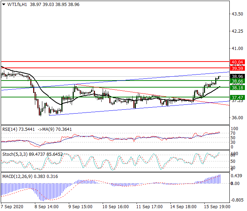
Task: Open the chart dropdown triangle beside WTI.fs
Action: click(x=4, y=5)
